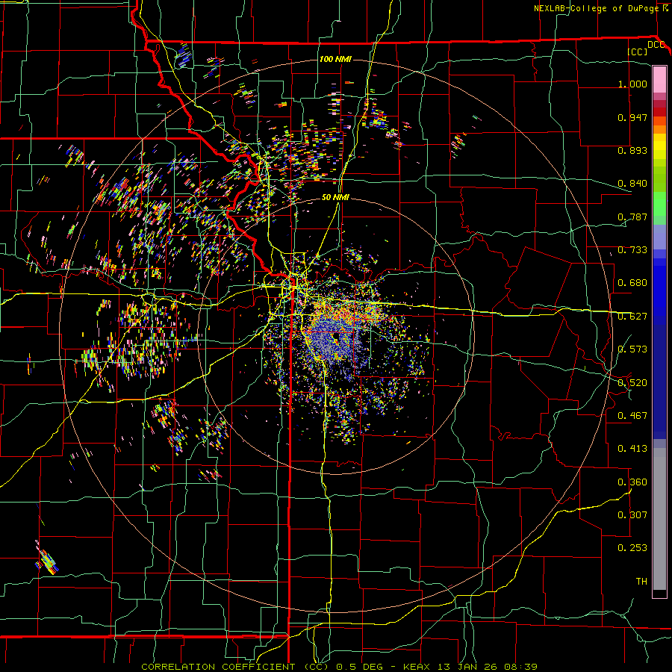Click the 0.893 legend value
The width and height of the screenshot is (672, 672).
pos(632,150)
